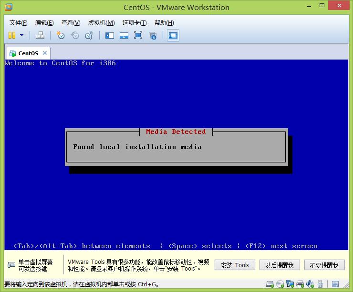Click the sound card status icon

pos(310,284)
